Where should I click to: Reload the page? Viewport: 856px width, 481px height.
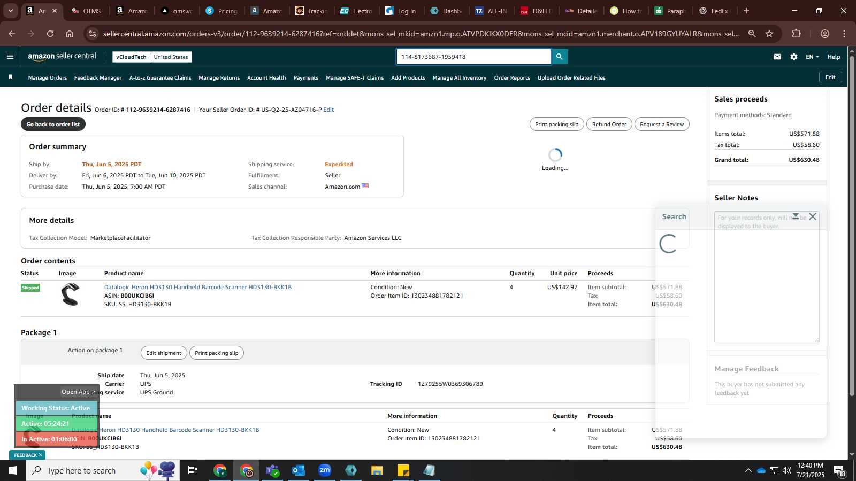point(50,34)
